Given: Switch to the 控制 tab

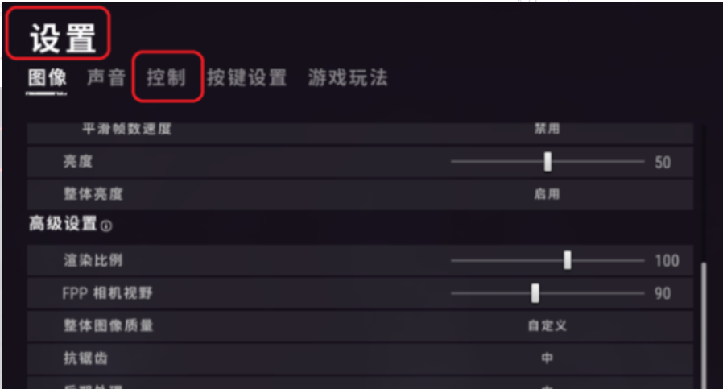Looking at the screenshot, I should [x=167, y=77].
